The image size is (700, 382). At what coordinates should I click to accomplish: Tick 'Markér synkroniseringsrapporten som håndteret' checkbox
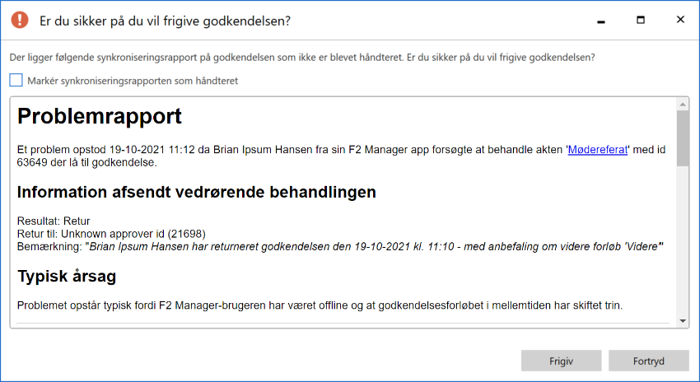16,80
